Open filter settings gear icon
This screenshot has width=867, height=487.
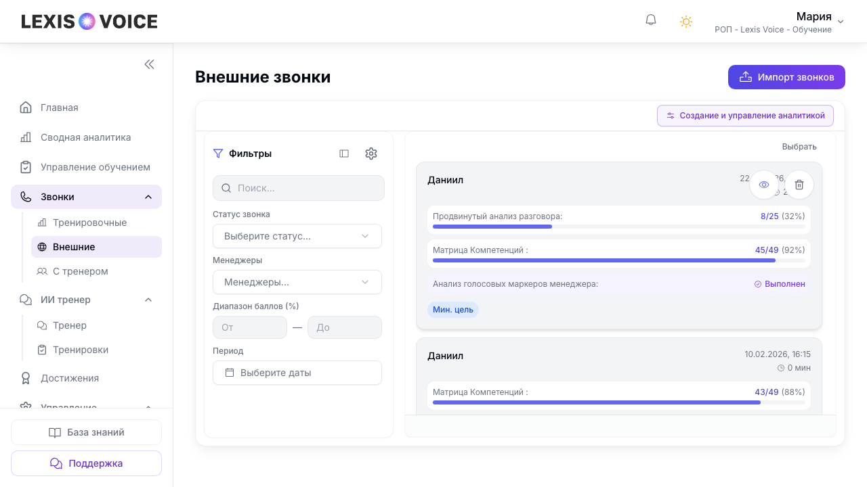tap(371, 154)
